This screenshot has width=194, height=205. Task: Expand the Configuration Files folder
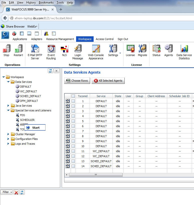[8, 139]
